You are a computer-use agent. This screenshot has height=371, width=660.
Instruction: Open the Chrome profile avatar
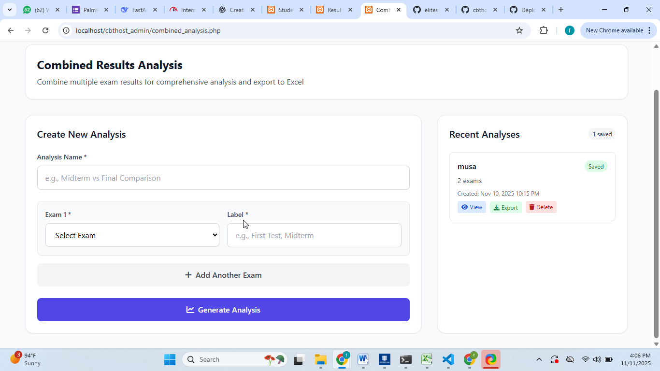click(x=570, y=30)
